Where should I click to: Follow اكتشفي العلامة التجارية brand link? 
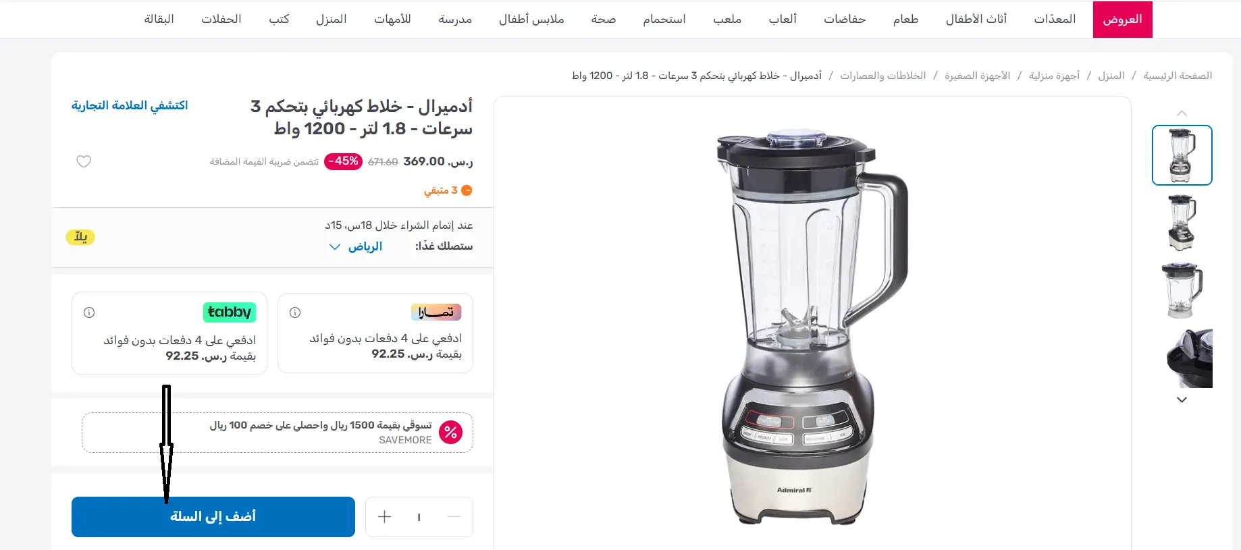[x=130, y=105]
